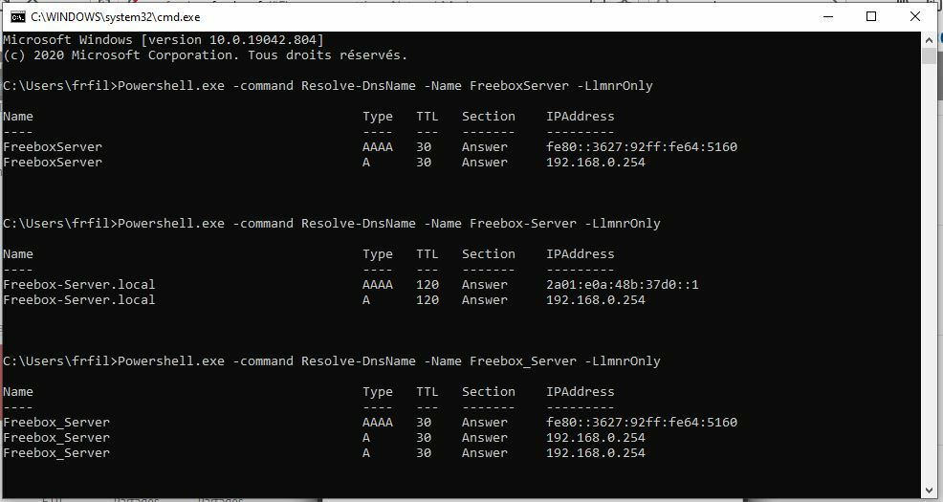Click the IPAddress header of the first table

point(581,117)
